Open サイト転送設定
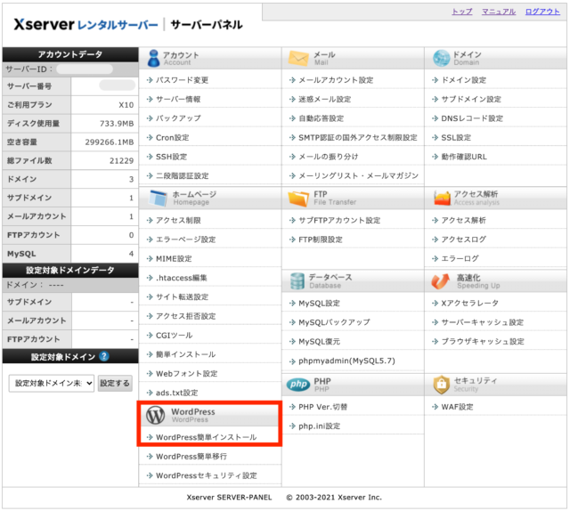 182,297
